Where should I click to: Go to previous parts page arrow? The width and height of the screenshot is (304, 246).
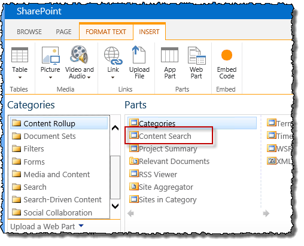130,213
